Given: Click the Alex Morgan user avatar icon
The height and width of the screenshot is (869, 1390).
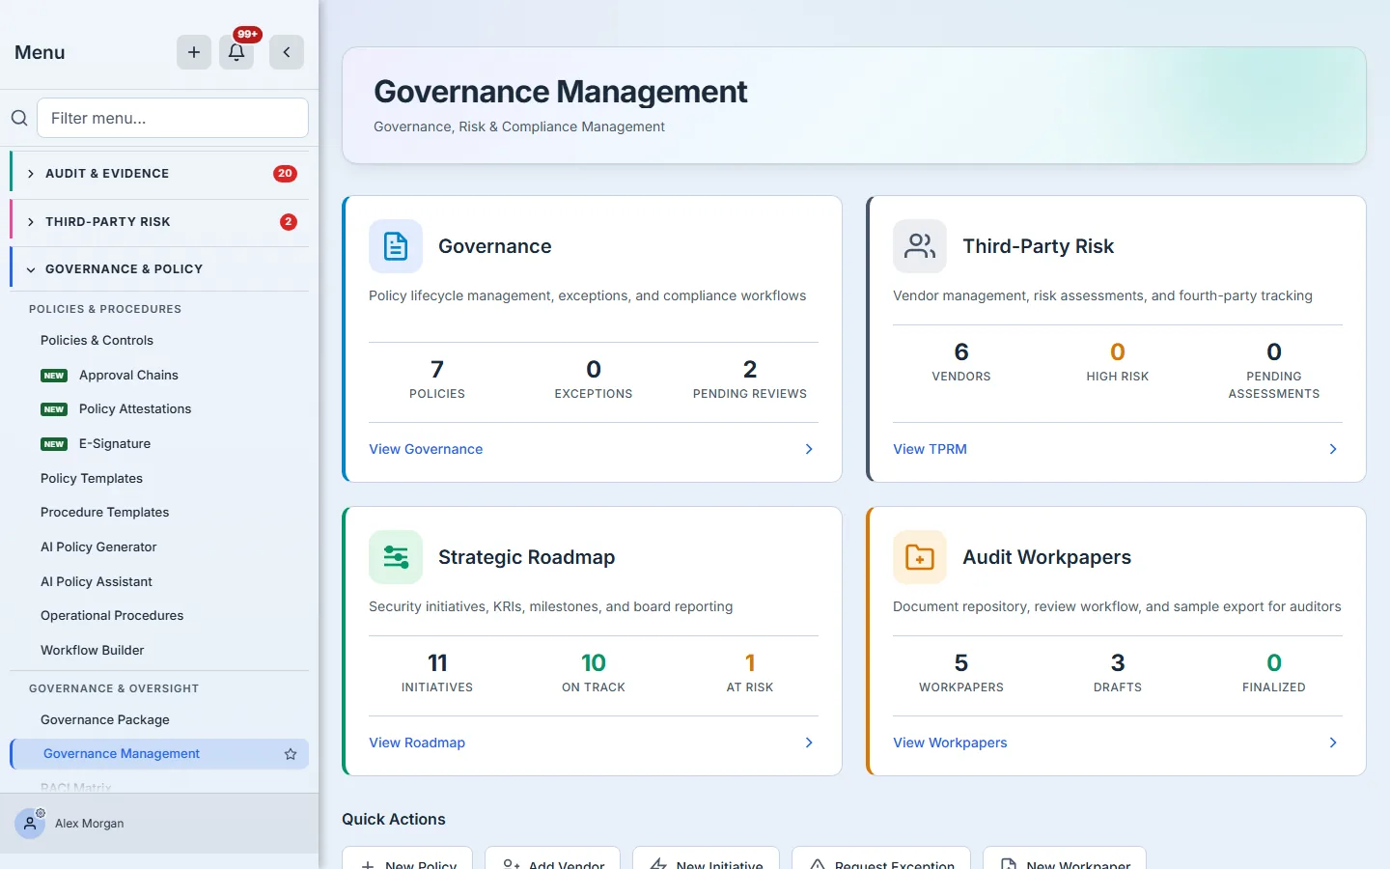Looking at the screenshot, I should point(30,824).
